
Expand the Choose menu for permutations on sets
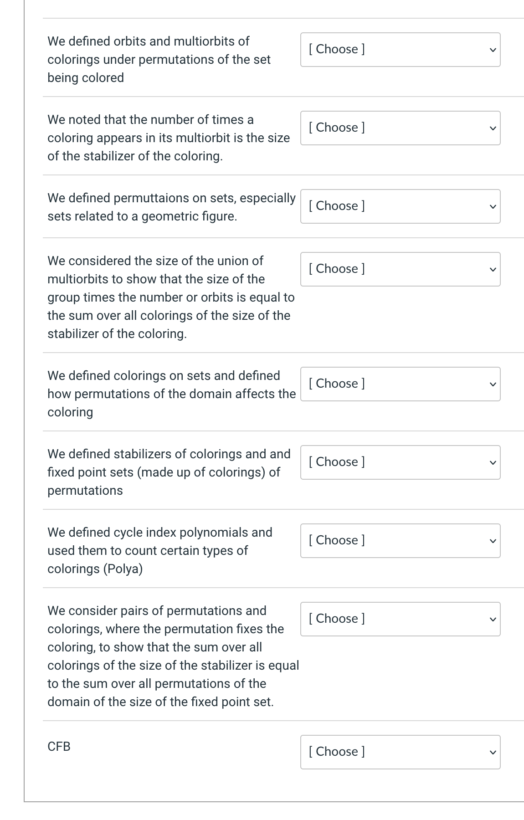tap(400, 206)
